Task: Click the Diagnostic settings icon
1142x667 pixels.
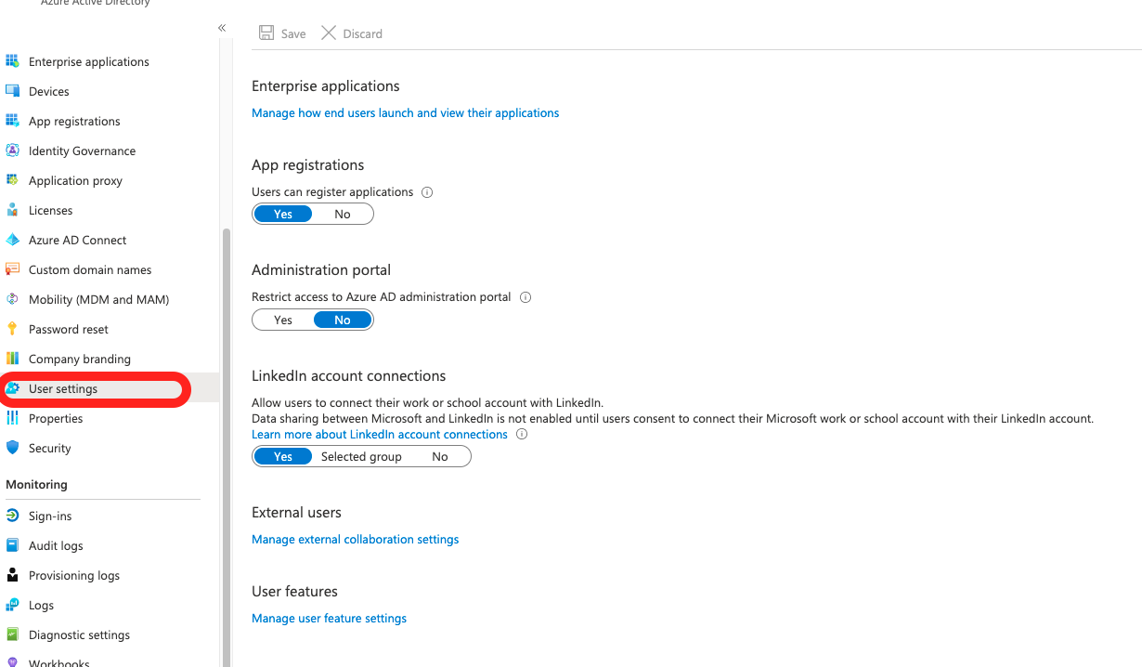Action: point(12,634)
